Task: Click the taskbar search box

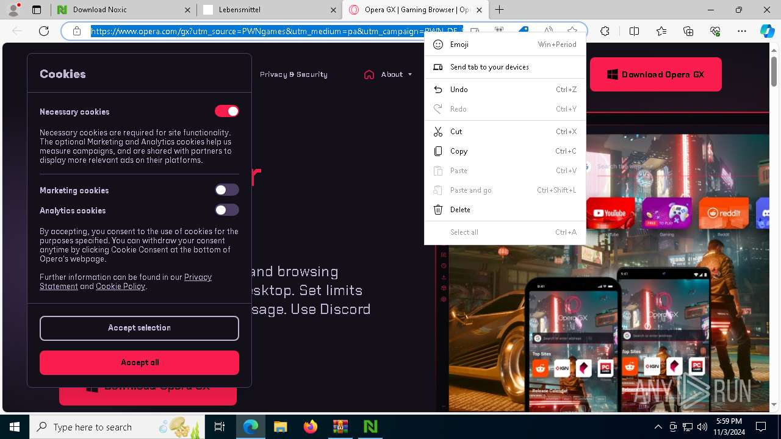Action: click(x=117, y=427)
